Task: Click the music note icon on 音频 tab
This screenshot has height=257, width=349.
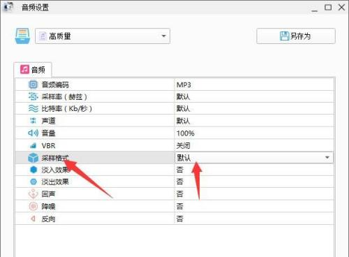Action: pyautogui.click(x=24, y=69)
